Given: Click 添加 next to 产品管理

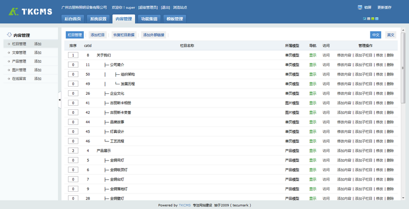Looking at the screenshot, I should [x=38, y=61].
